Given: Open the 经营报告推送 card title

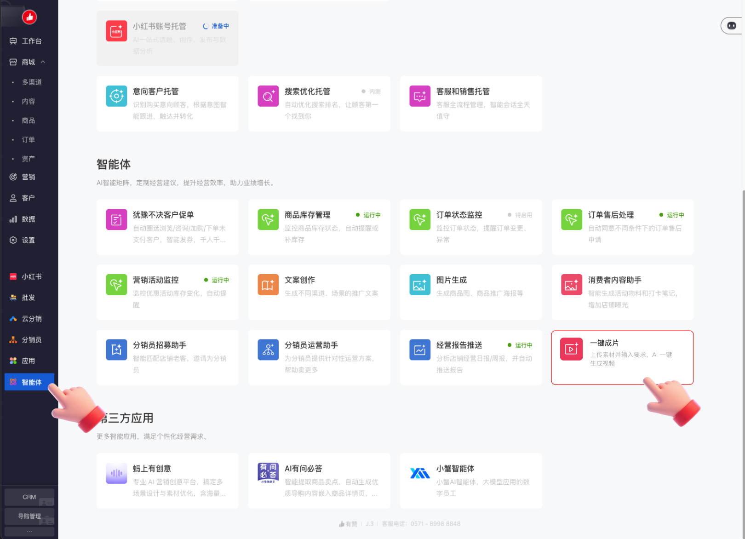Looking at the screenshot, I should click(x=459, y=345).
